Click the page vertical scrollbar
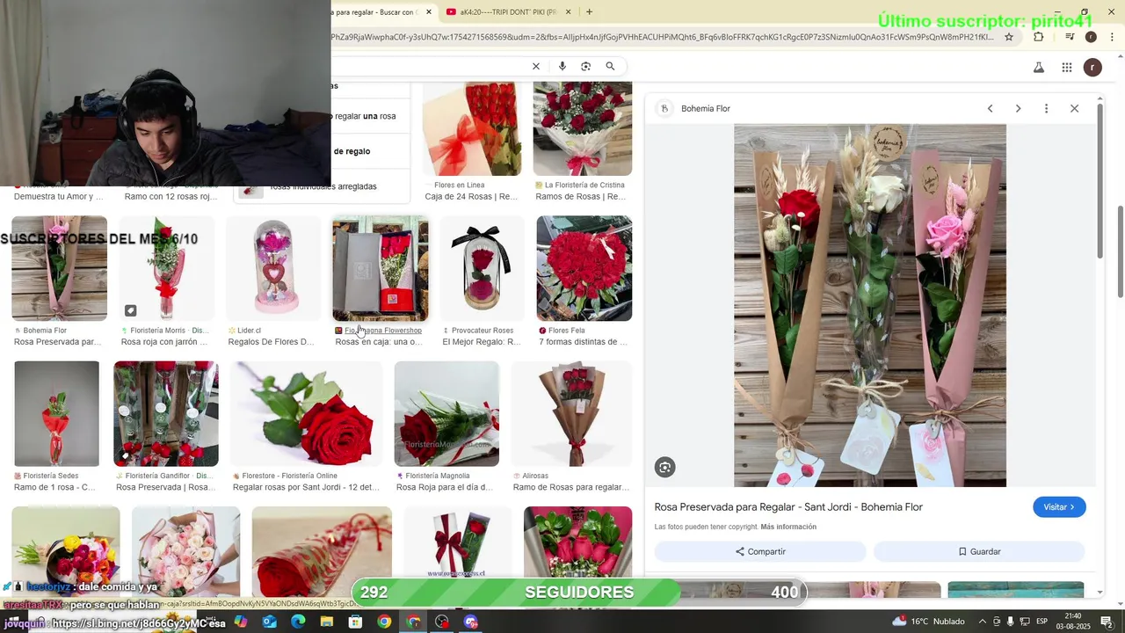Screen dimensions: 1125x633 1120,251
